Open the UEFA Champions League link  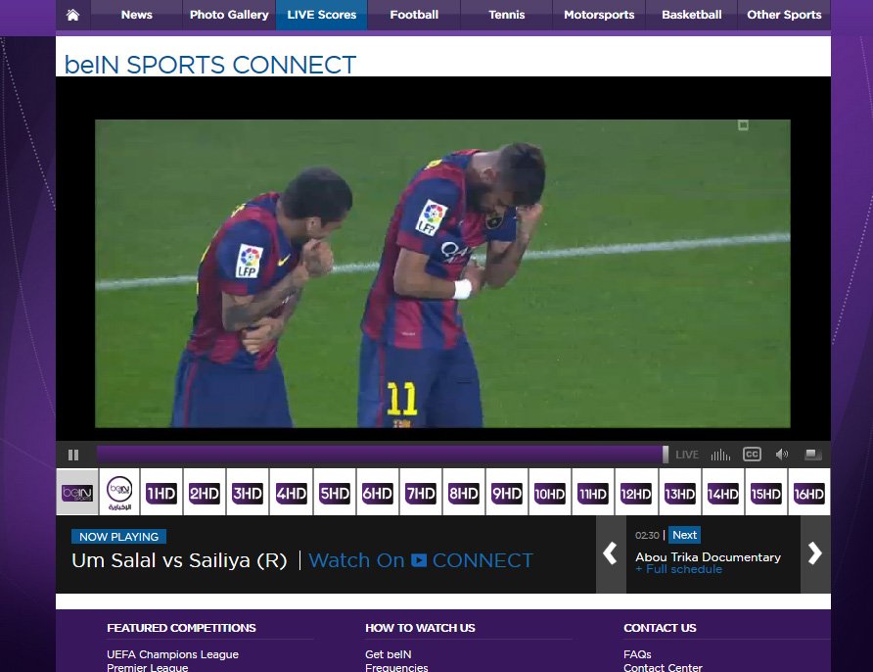point(172,654)
